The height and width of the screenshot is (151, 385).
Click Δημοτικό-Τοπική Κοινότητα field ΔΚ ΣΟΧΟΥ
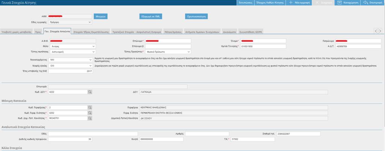tap(233, 118)
